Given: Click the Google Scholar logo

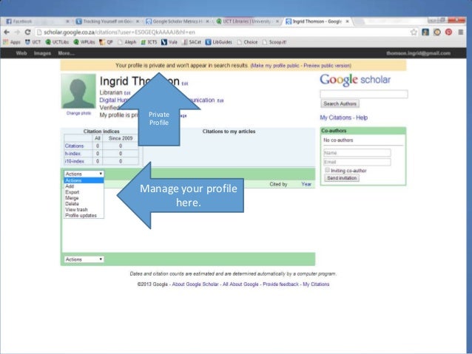Looking at the screenshot, I should (x=355, y=80).
